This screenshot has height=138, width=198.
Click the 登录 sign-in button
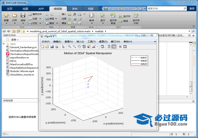click(192, 9)
